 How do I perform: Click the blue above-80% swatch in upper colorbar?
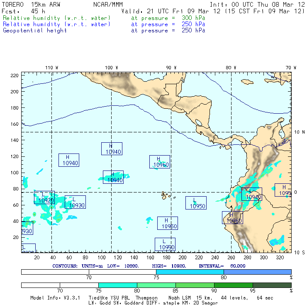(258, 272)
